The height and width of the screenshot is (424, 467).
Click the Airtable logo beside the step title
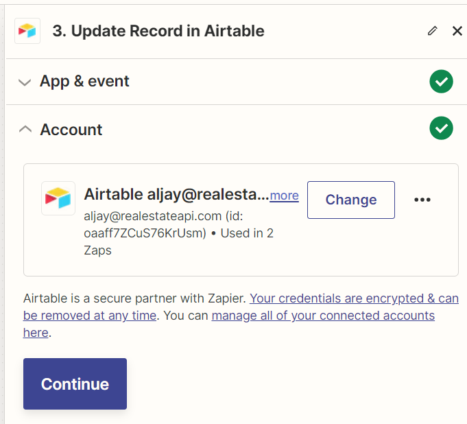click(27, 31)
